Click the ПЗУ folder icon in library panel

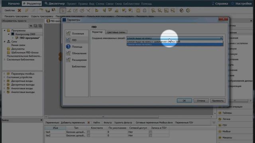tap(220, 125)
